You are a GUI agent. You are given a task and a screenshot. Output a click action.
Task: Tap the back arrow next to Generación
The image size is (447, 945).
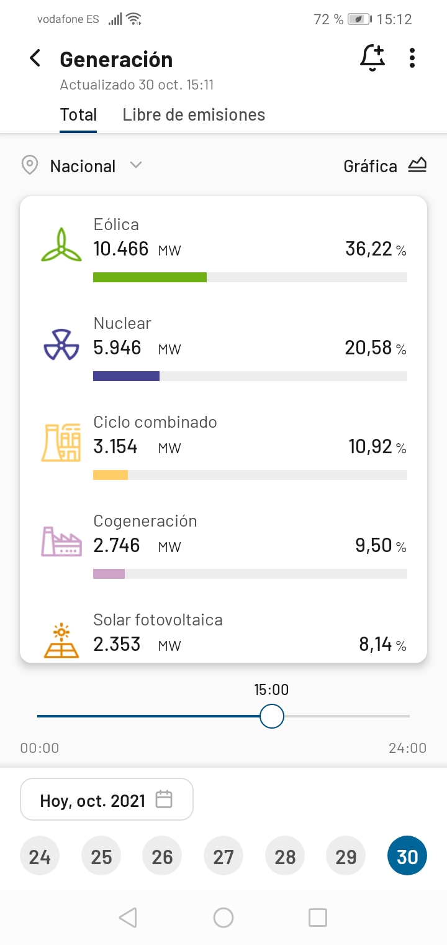(x=35, y=58)
